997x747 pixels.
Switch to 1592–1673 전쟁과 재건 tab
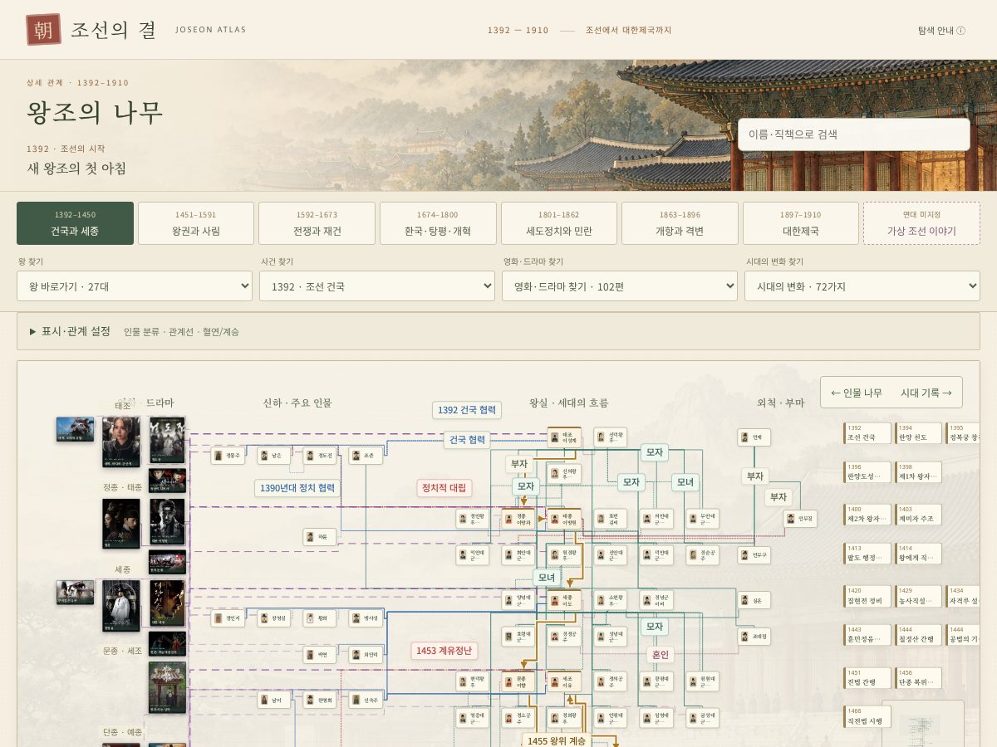[x=317, y=223]
